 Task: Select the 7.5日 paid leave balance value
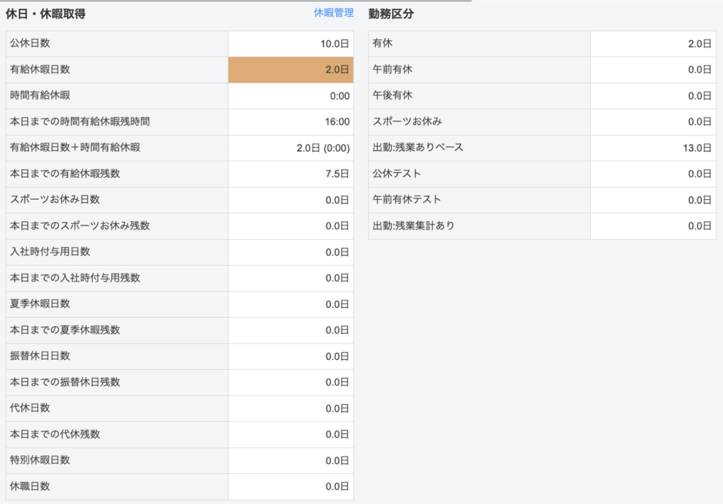pos(337,174)
